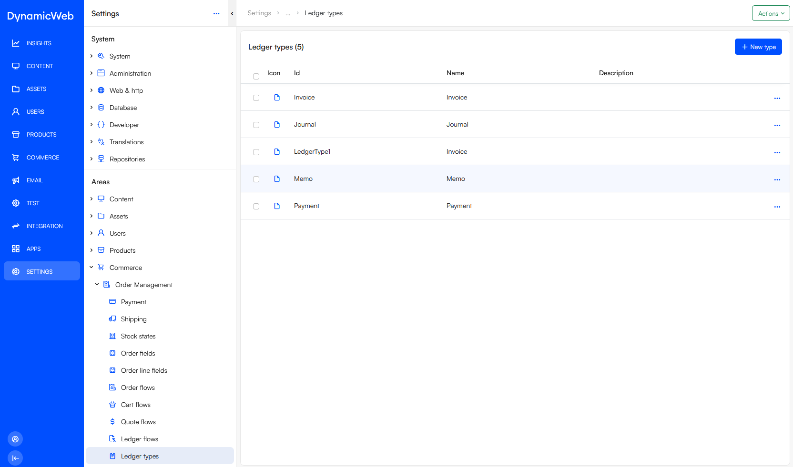This screenshot has height=467, width=793.
Task: Open the Email megaphone icon
Action: 16,180
